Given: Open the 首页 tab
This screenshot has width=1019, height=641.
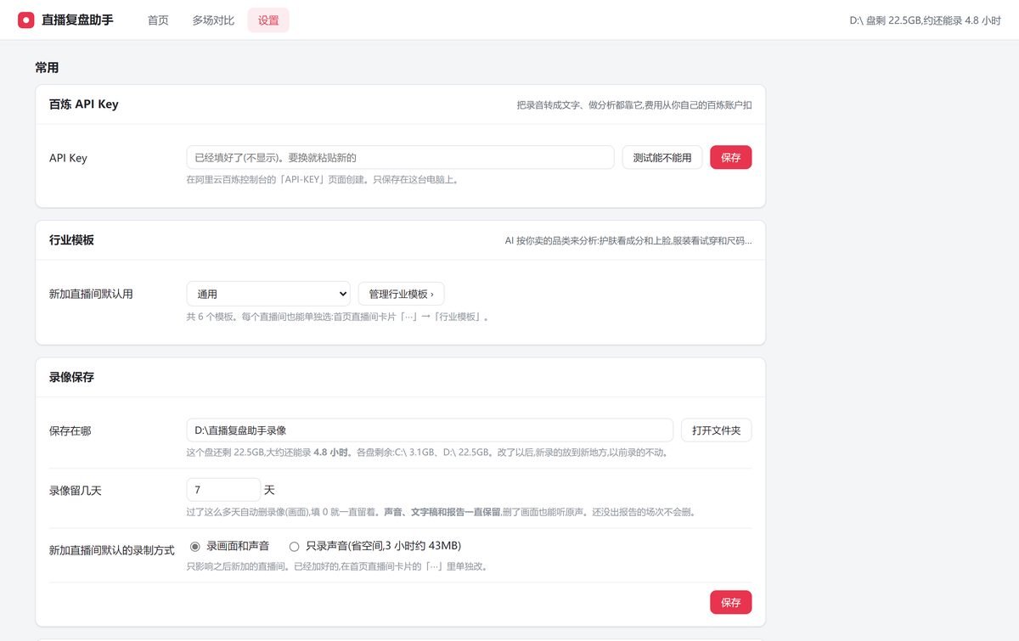Looking at the screenshot, I should (158, 20).
